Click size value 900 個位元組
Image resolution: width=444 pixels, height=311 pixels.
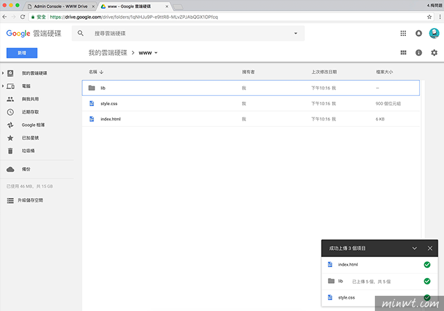coord(388,103)
